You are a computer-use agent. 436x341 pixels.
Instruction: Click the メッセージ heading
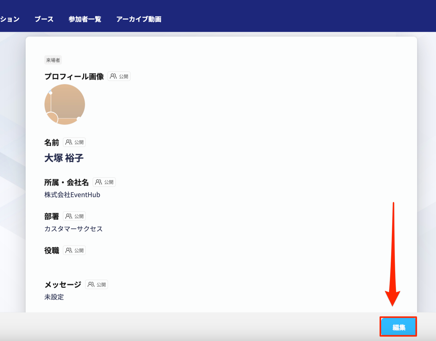coord(63,285)
